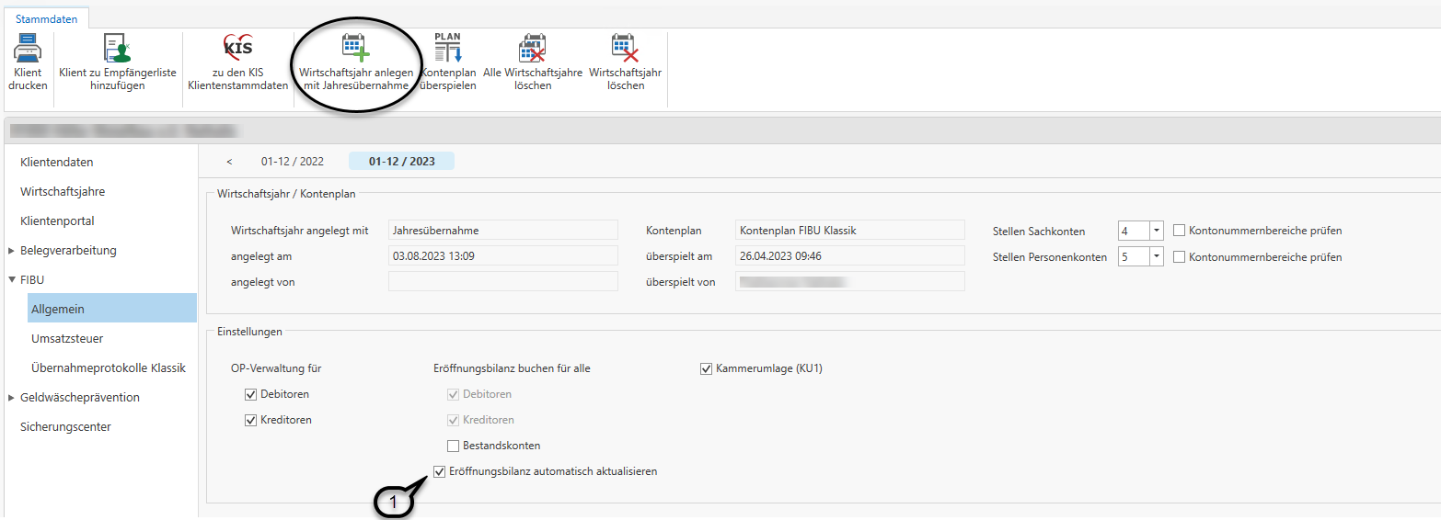Toggle the Bestandskonten checkbox

[453, 446]
